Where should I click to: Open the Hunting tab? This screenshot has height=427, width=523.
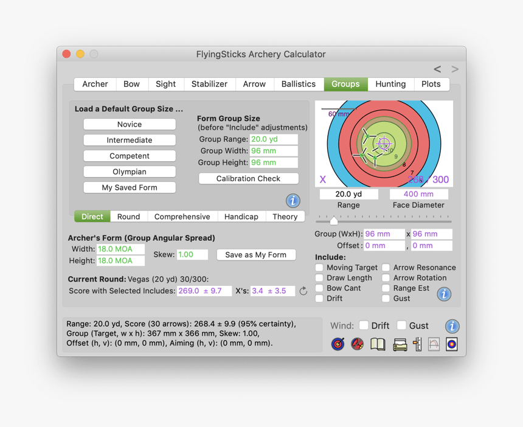point(390,84)
